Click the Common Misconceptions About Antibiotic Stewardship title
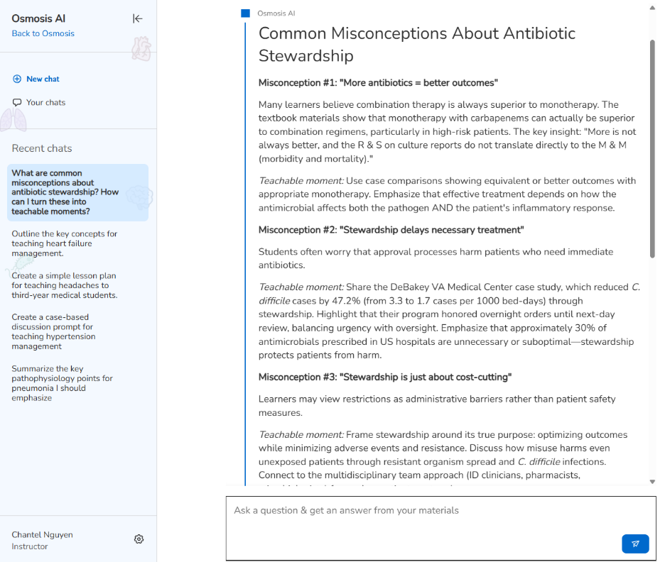Viewport: 665px width, 562px height. (x=417, y=45)
